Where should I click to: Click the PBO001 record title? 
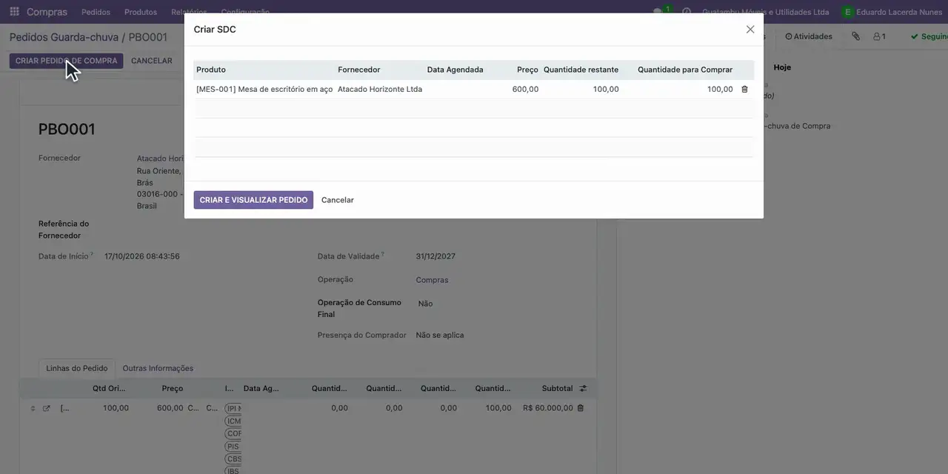click(x=67, y=129)
